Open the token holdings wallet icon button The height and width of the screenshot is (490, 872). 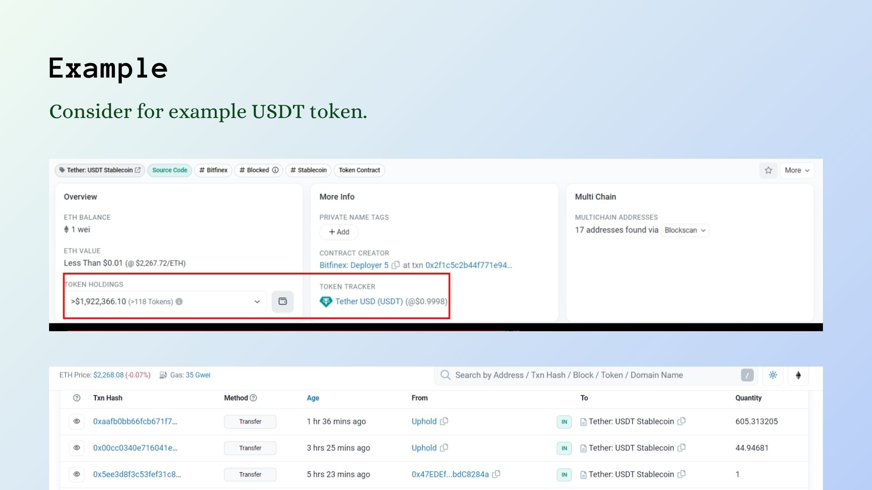coord(282,301)
